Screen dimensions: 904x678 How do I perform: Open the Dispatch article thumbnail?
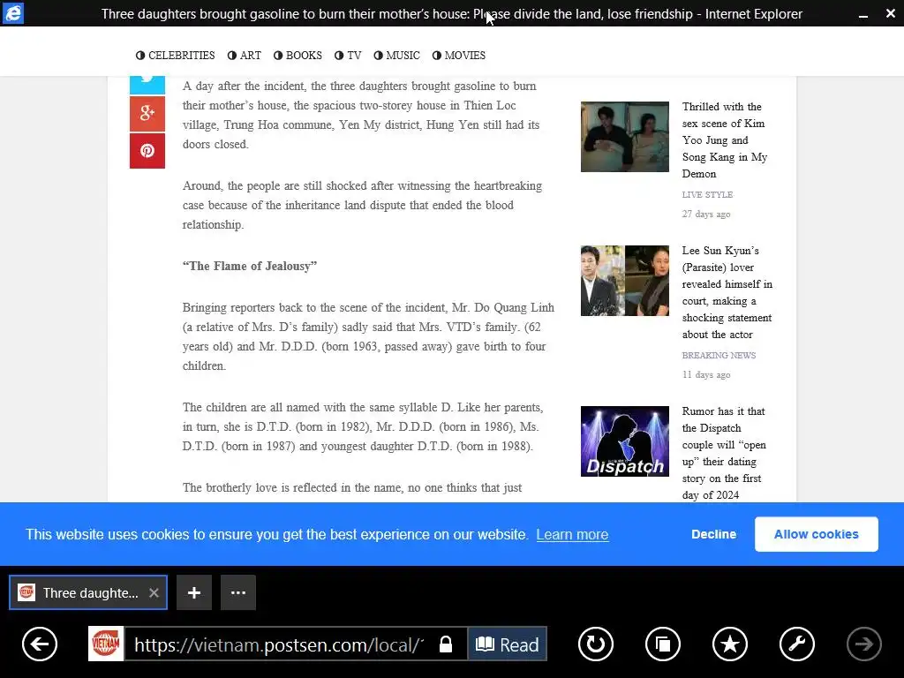[x=625, y=441]
